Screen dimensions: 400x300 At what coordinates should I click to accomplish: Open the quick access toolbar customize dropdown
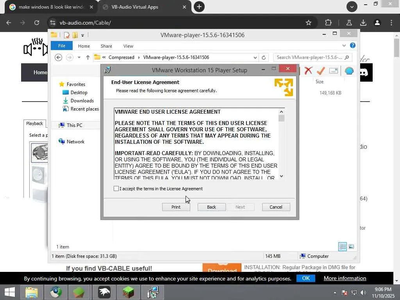pyautogui.click(x=83, y=35)
